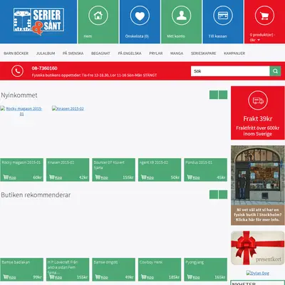Screen dimensions: 285x285
Task: Open the presentkort gift card banner
Action: pos(257,248)
